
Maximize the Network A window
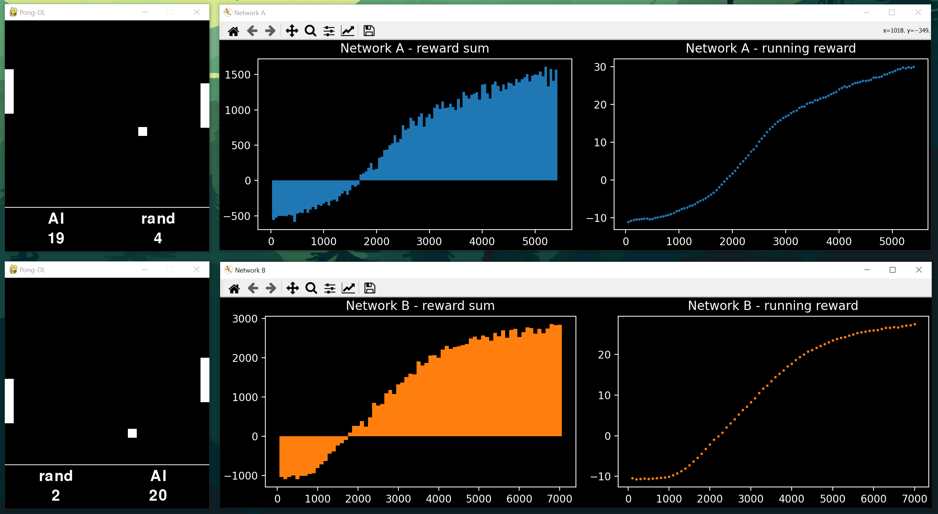[x=892, y=13]
